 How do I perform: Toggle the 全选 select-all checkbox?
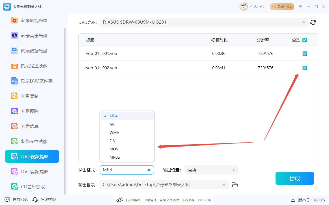305,40
